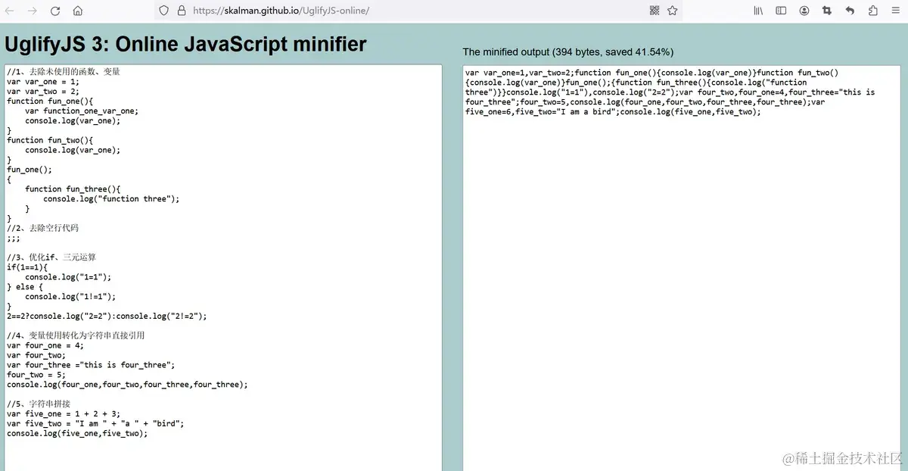Reload the current page
Image resolution: width=908 pixels, height=471 pixels.
(55, 11)
